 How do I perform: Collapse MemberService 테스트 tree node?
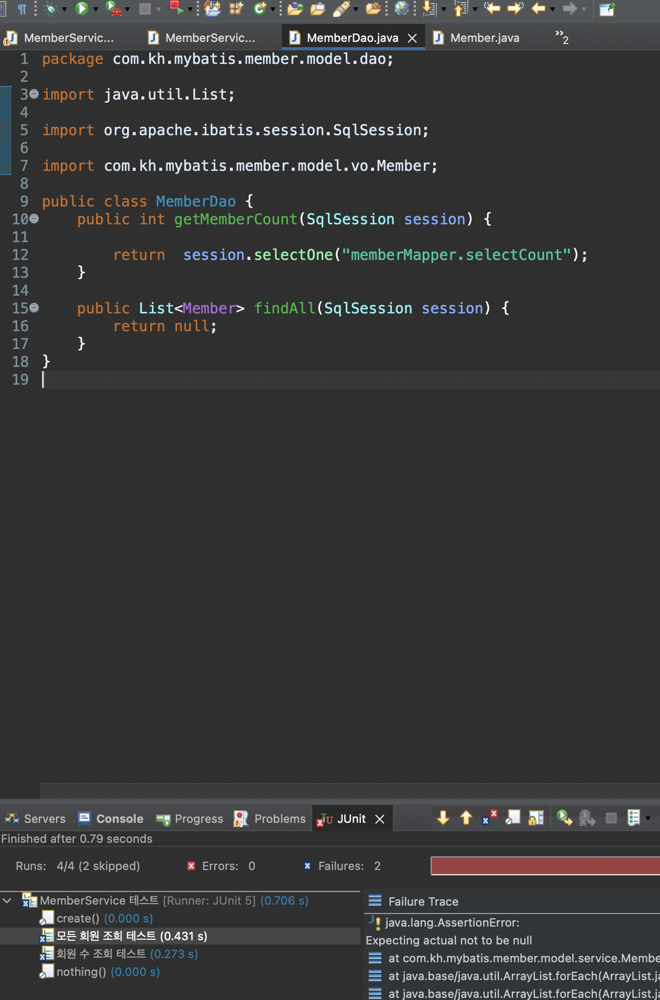point(7,900)
